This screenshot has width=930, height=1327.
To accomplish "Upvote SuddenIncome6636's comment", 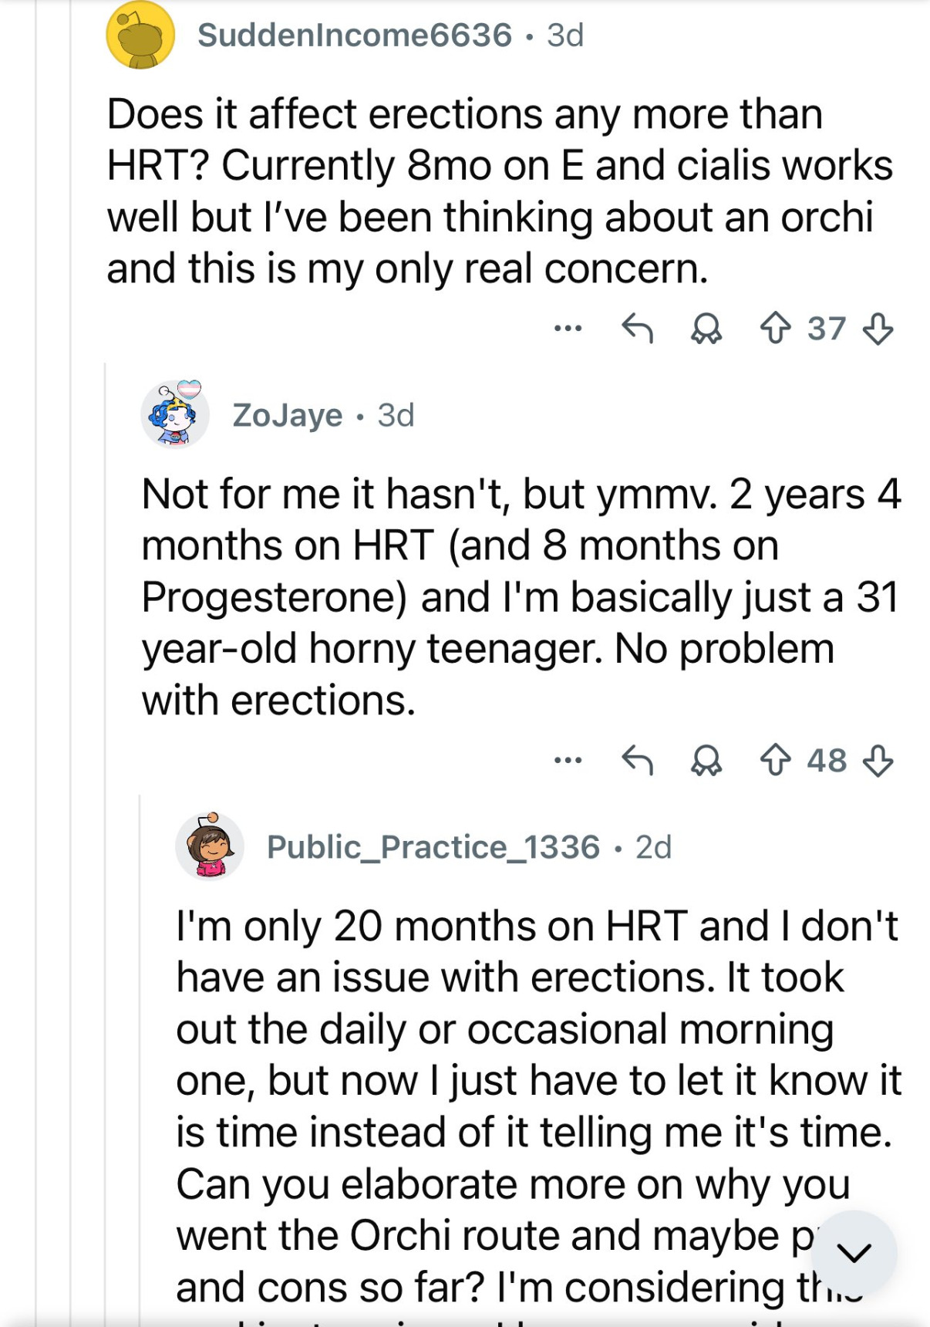I will tap(775, 329).
